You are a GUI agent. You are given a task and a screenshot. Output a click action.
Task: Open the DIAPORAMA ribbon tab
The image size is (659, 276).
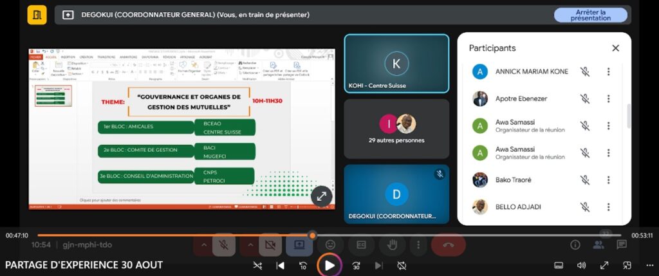tap(150, 57)
